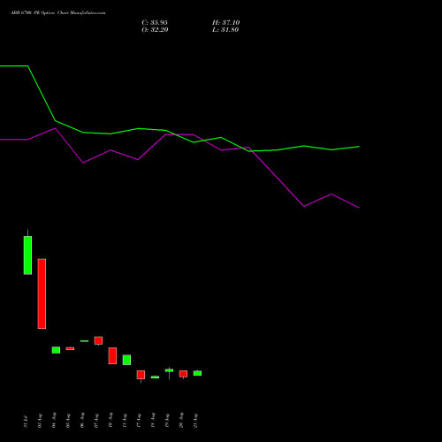Select the small green candlestick for 04 Aug

(x=56, y=350)
